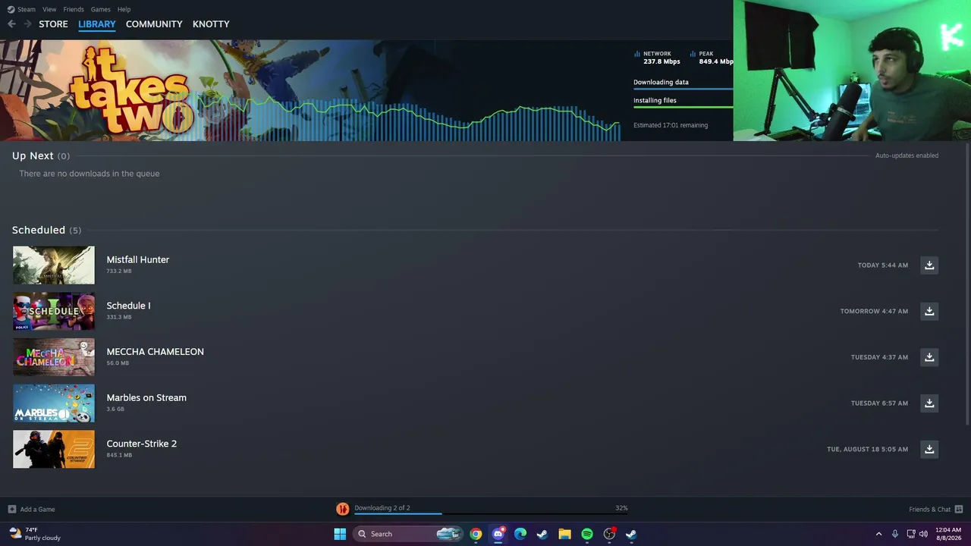Click the "Downloading 2 of 2" status text
This screenshot has width=971, height=546.
point(382,508)
